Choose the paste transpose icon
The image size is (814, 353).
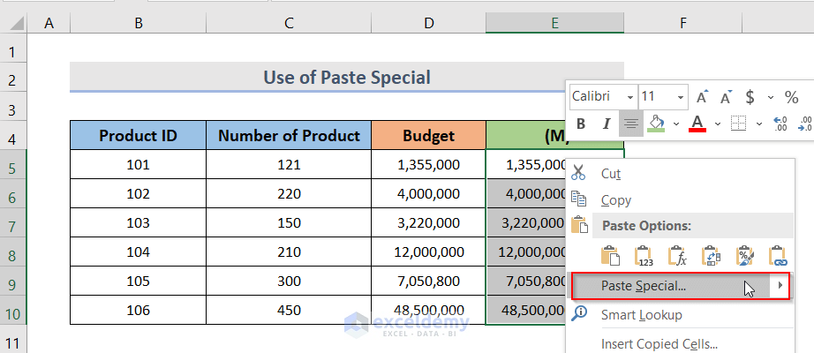coord(711,257)
